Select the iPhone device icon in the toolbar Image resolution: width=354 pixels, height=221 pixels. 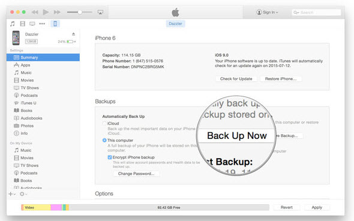55,23
